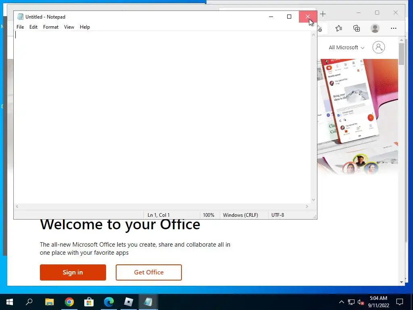Viewport: 413px width, 310px height.
Task: Click Notepad vertical scrollbar up arrow
Action: click(x=313, y=35)
